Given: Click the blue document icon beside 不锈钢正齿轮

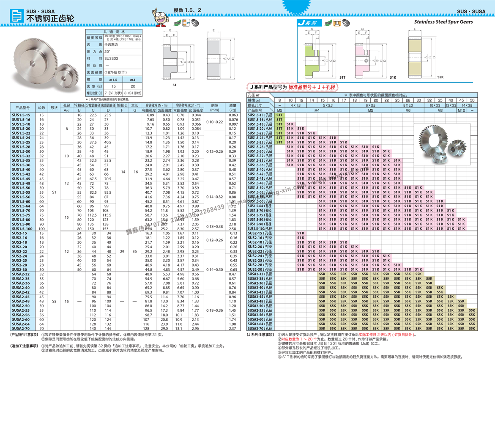Looking at the screenshot, I should 17,16.
